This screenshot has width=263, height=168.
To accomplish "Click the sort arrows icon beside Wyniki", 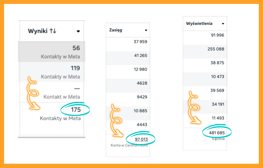I will pos(53,31).
